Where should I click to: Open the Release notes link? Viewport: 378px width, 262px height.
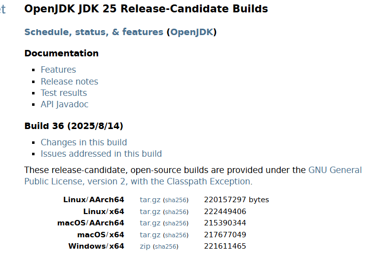pyautogui.click(x=69, y=82)
